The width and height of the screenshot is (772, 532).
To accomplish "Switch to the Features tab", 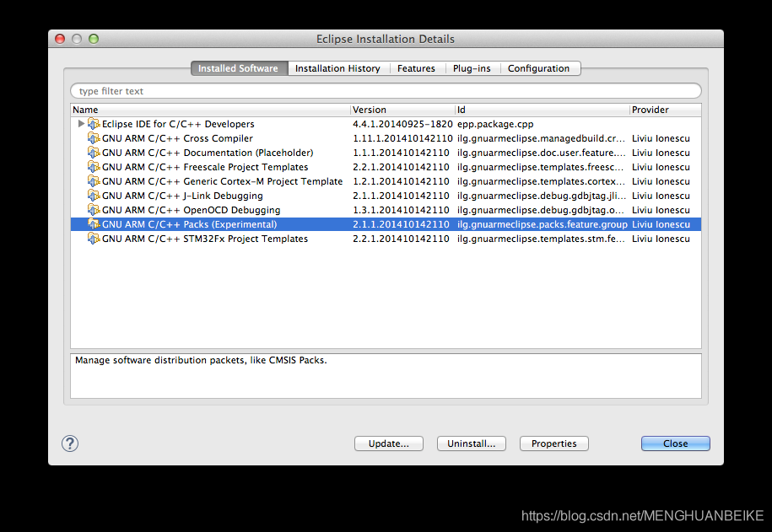I will pos(417,68).
